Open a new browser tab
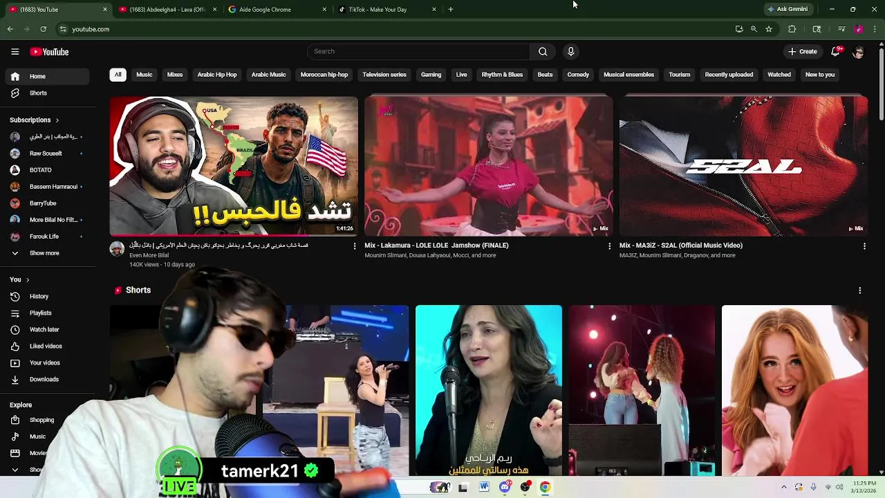The width and height of the screenshot is (885, 498). point(450,9)
